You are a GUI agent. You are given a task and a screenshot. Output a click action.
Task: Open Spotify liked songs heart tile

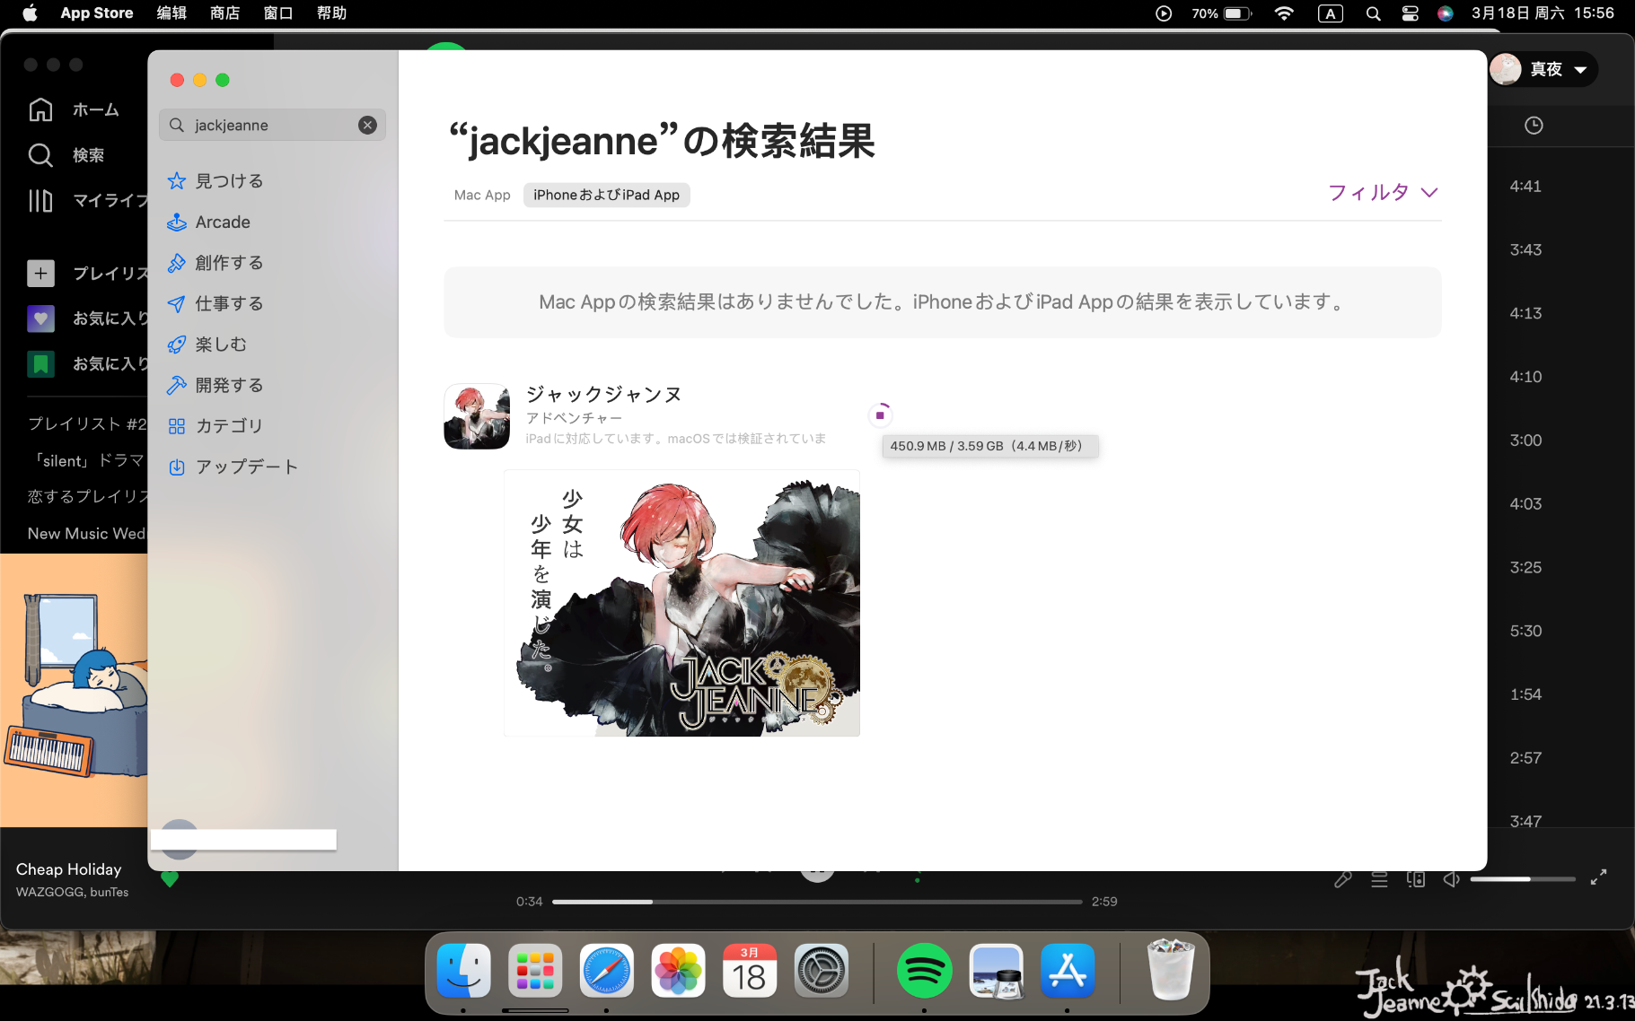click(x=40, y=319)
